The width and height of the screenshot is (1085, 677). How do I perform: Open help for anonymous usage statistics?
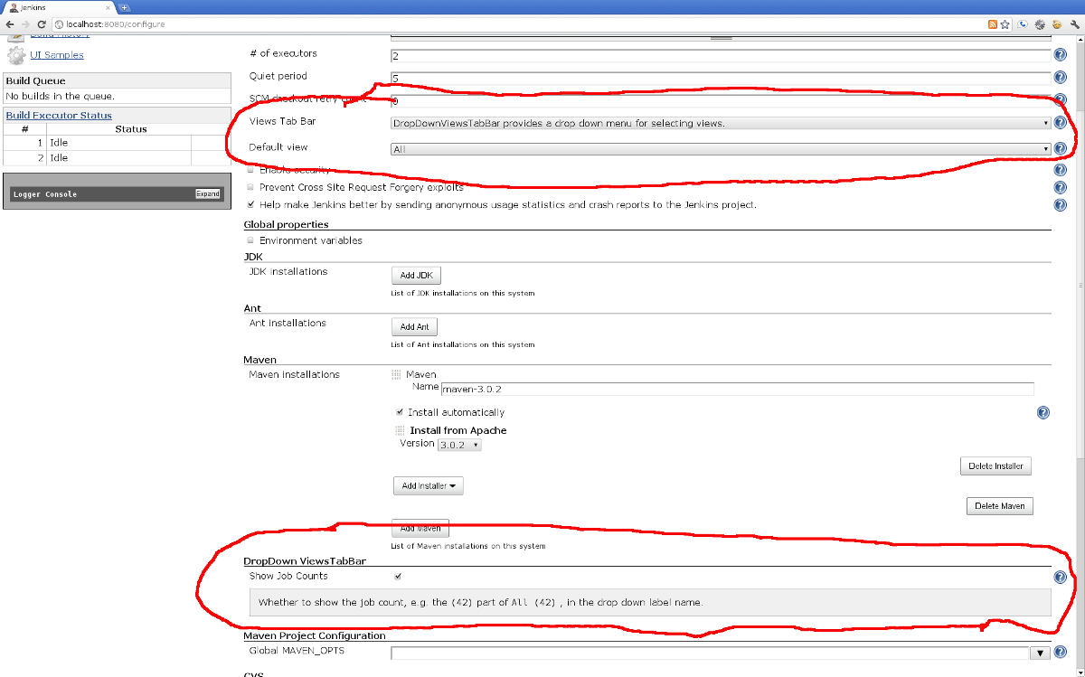pos(1061,205)
